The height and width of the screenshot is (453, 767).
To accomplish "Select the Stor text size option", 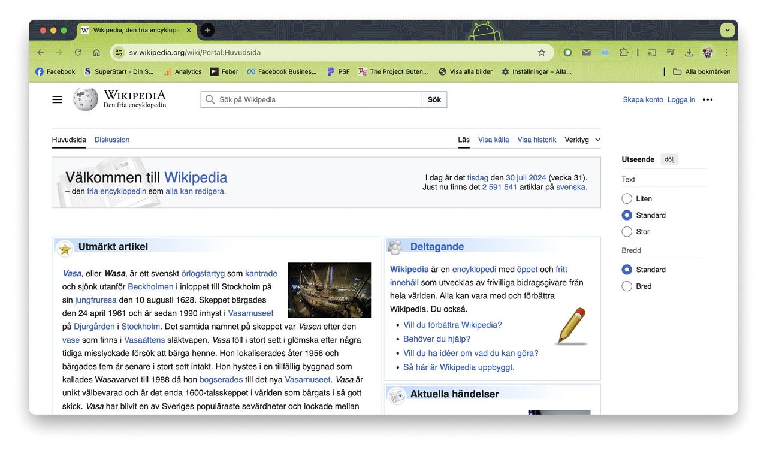I will click(627, 232).
